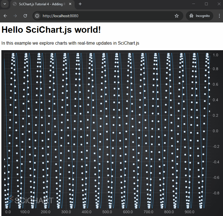Open the tab search dropdown chevron
Image resolution: width=223 pixels, height=216 pixels.
point(5,4)
